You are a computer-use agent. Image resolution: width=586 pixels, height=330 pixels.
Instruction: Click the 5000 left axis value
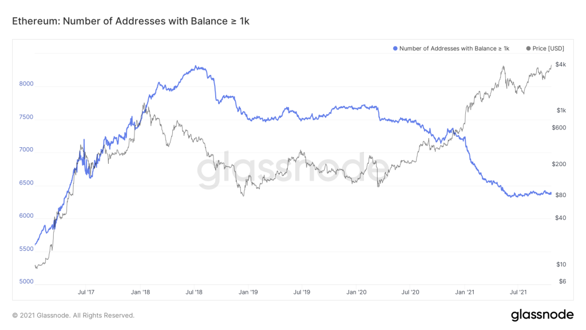coord(26,282)
